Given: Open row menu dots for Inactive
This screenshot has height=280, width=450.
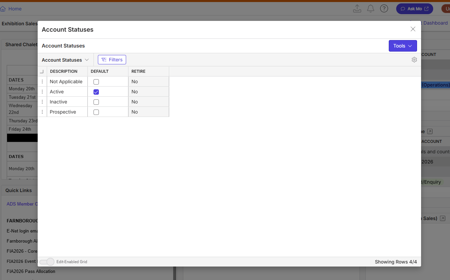Looking at the screenshot, I should pyautogui.click(x=42, y=102).
